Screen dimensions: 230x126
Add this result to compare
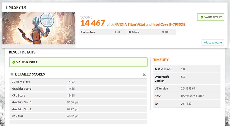(x=213, y=42)
